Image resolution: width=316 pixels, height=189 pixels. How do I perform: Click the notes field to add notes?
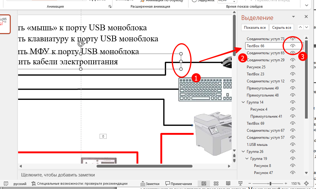click(127, 175)
